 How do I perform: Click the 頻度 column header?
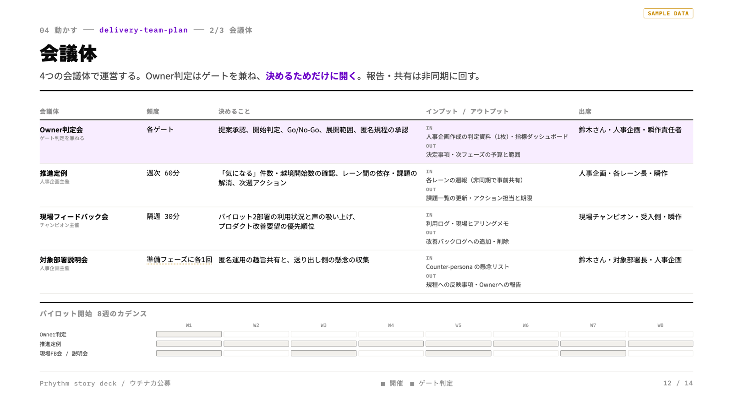click(x=153, y=111)
